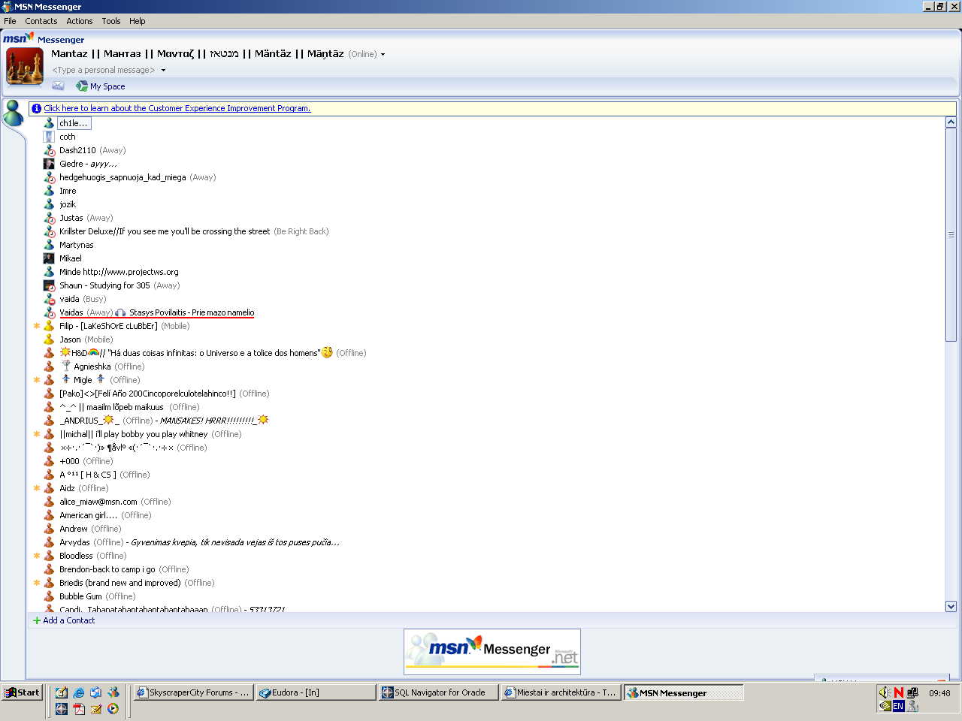962x721 pixels.
Task: Open the Tools menu
Action: click(x=110, y=21)
